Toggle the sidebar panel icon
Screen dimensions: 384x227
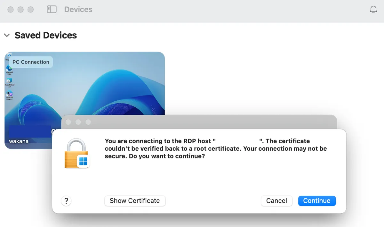pos(52,9)
